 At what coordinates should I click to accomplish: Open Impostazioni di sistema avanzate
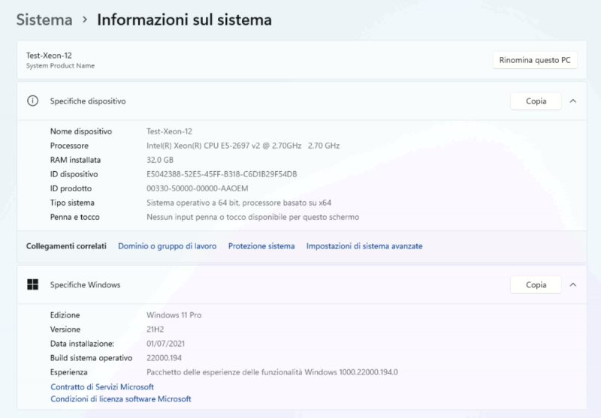(364, 246)
